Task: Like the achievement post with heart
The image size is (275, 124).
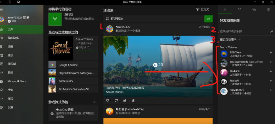Action: point(108,101)
